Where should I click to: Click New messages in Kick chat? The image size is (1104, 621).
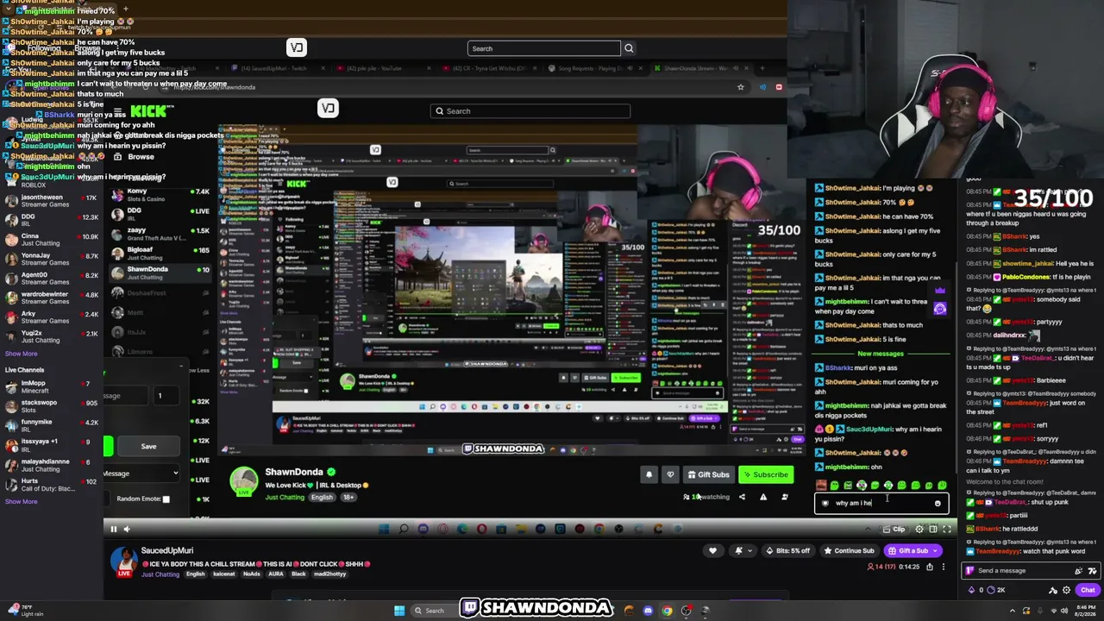click(881, 354)
